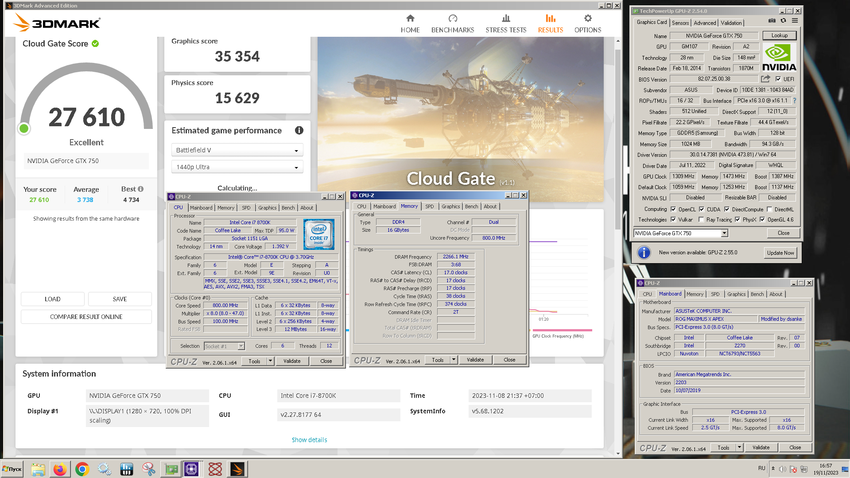
Task: Open Caches... no, SPD tab in CPU-Z Memory window
Action: [x=429, y=206]
